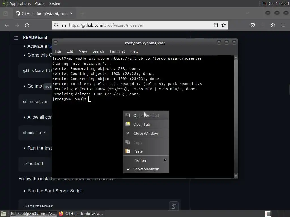This screenshot has height=217, width=290.
Task: Click Firefox forward arrow button
Action: (17, 25)
